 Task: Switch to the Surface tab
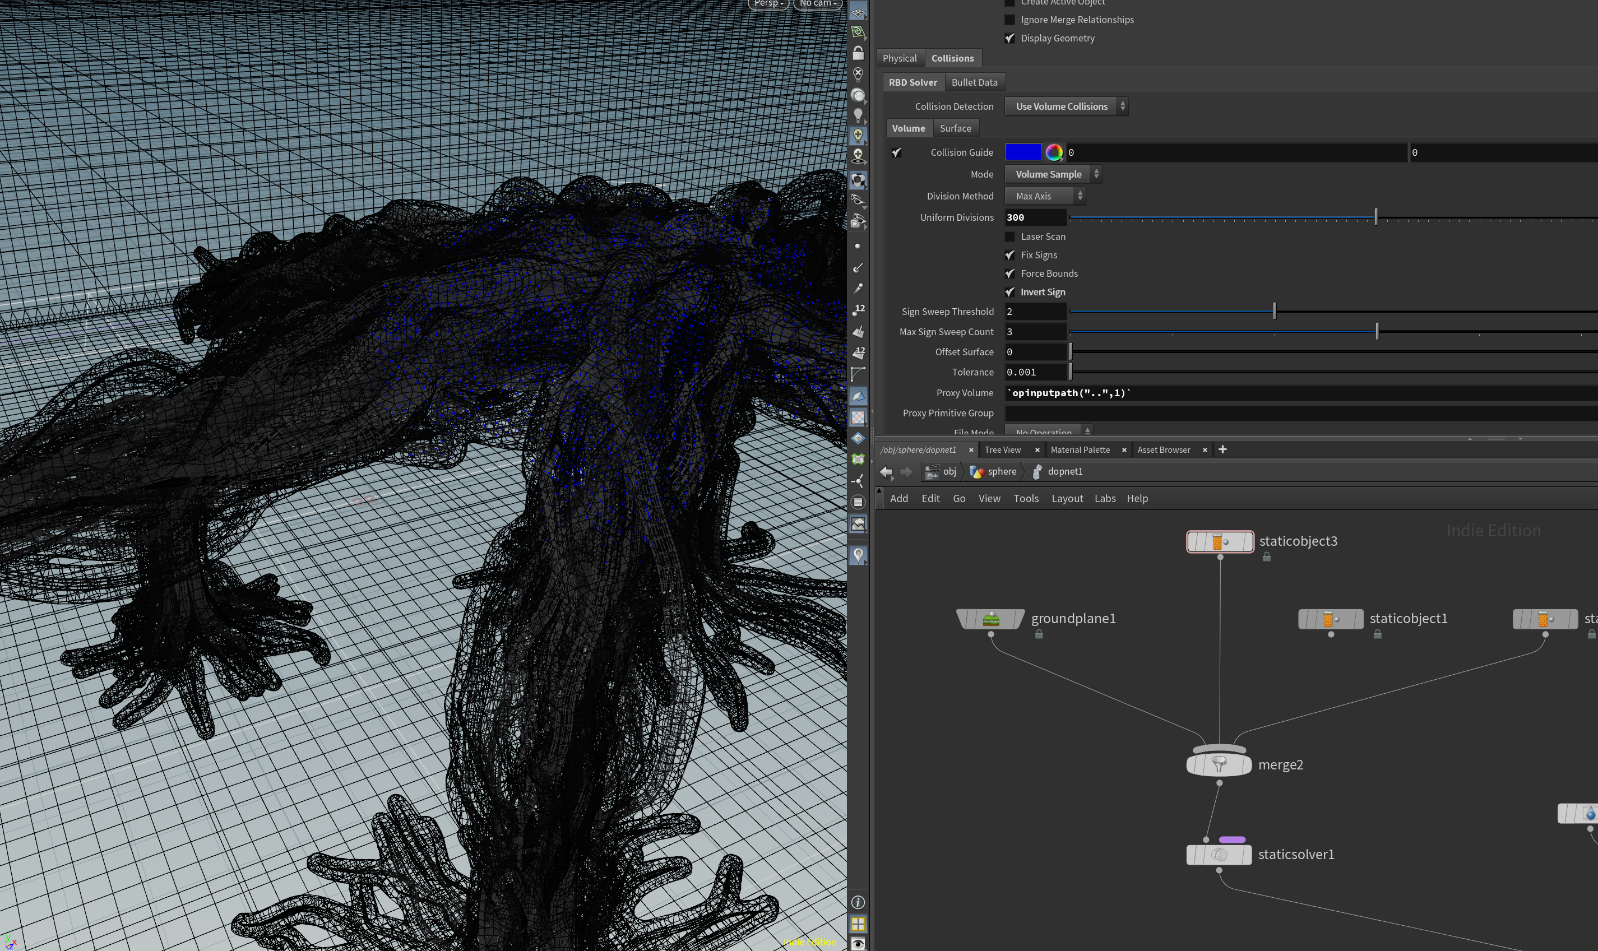click(x=955, y=128)
